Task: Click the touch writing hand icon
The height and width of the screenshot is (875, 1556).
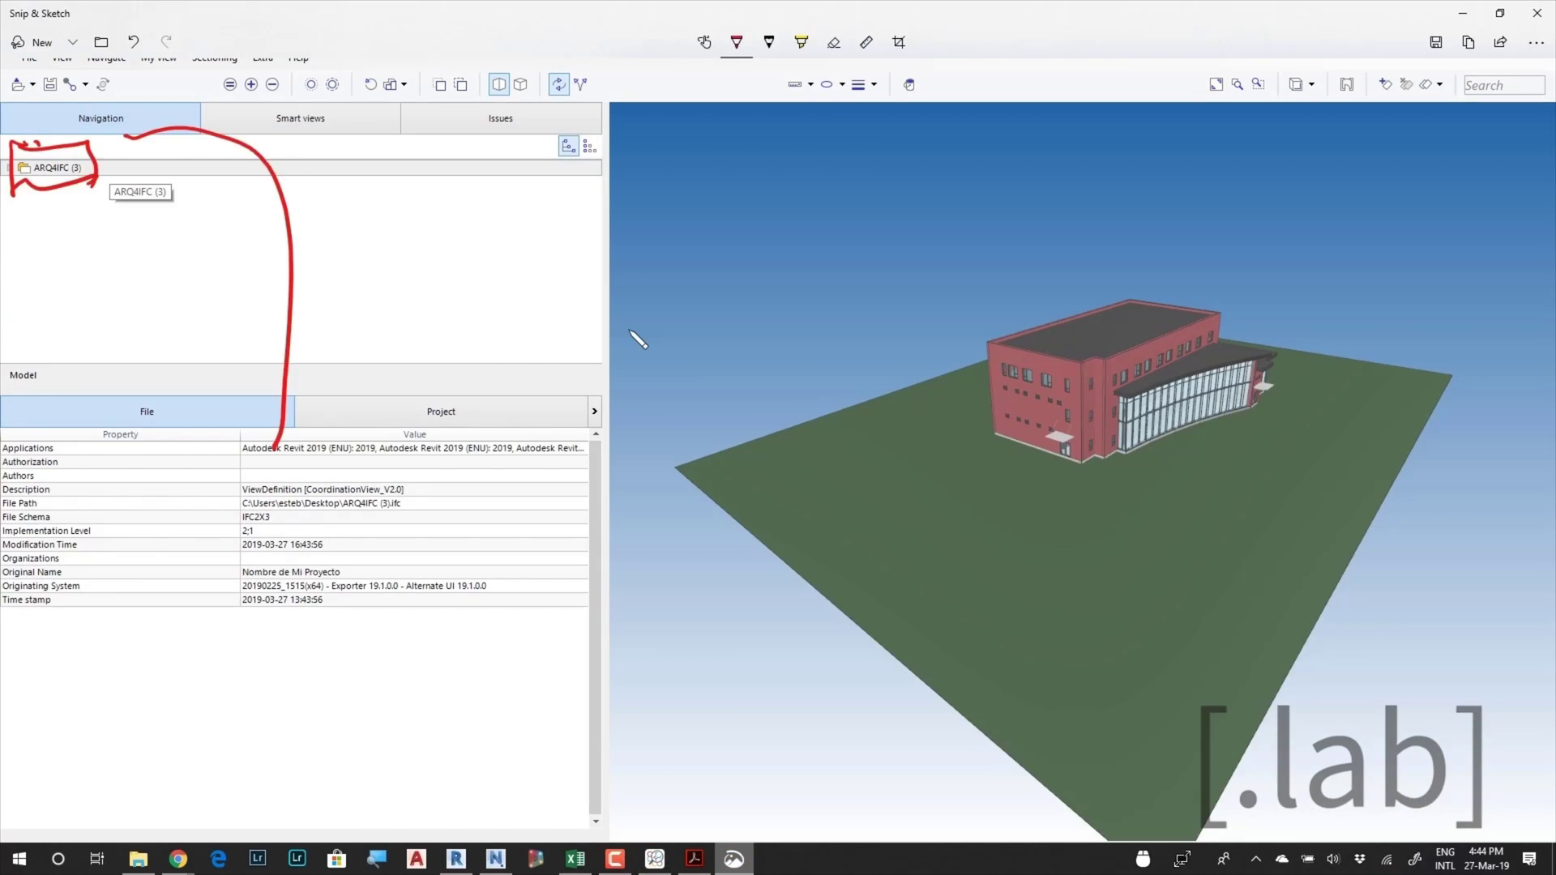Action: [703, 42]
